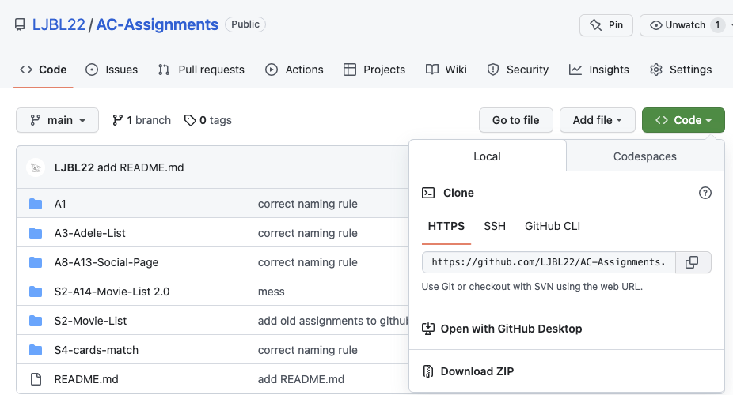Open the AC-Assignments repository link
Viewport: 733px width, 395px height.
tap(158, 24)
